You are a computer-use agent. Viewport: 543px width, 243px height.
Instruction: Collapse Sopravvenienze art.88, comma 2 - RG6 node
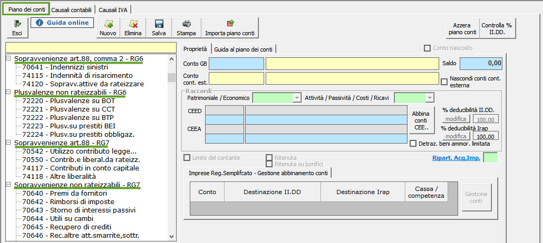pyautogui.click(x=8, y=59)
